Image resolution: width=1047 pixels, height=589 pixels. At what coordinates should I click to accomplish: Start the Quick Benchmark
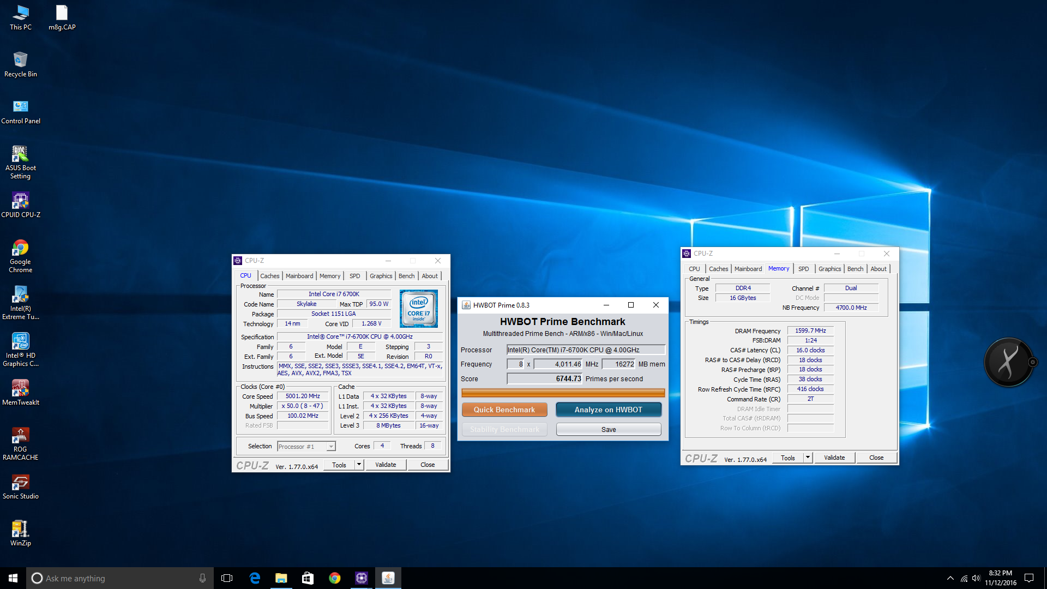pyautogui.click(x=504, y=410)
